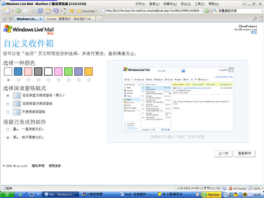264x198 pixels.
Task: Select radio under orange color
Action: [x=89, y=80]
